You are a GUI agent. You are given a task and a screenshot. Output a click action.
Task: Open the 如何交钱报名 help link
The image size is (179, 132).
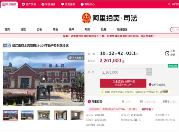coord(157,85)
